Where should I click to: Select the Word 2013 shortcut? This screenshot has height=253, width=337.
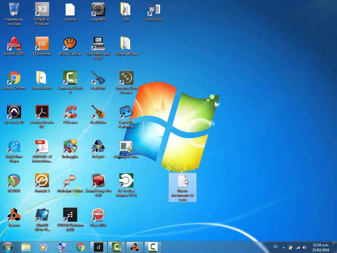[x=154, y=12]
